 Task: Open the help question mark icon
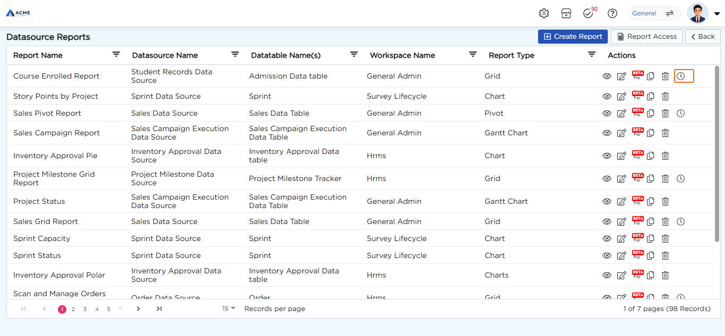pyautogui.click(x=612, y=13)
